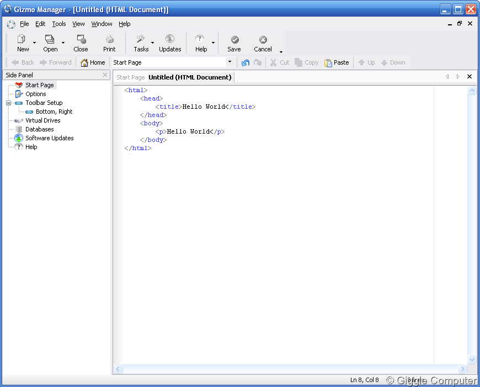Click the Ln 8, Col 8 status text
Viewport: 480px width, 387px height.
pyautogui.click(x=364, y=380)
